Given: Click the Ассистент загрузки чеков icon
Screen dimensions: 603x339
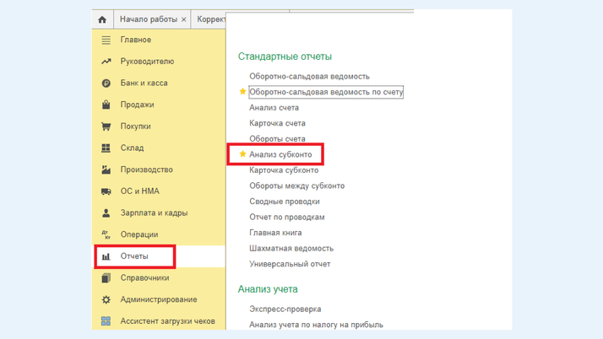Looking at the screenshot, I should [106, 321].
